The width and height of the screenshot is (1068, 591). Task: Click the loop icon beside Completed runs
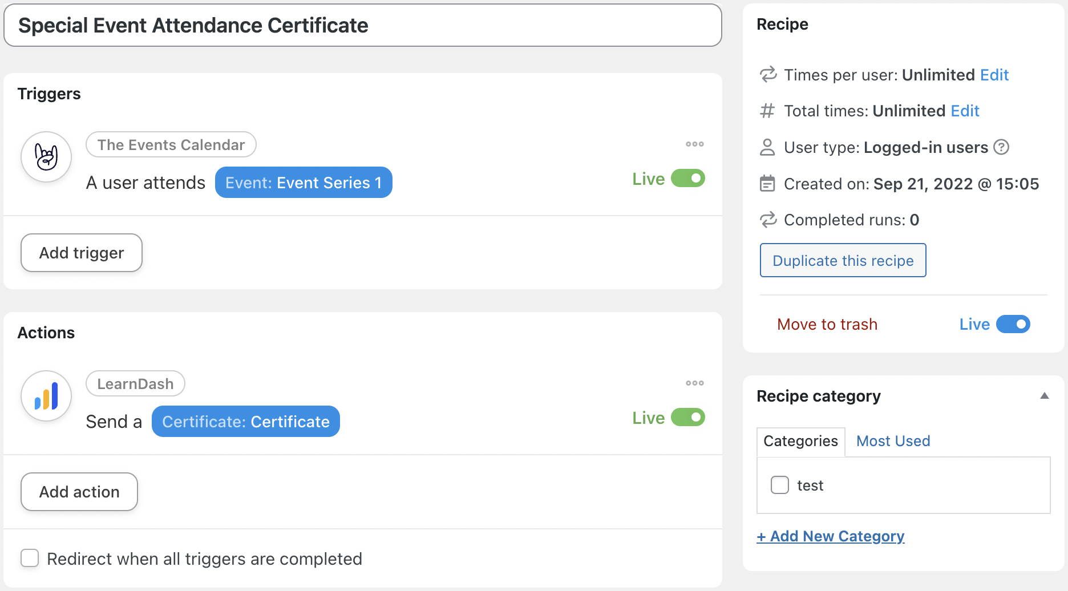pos(768,220)
